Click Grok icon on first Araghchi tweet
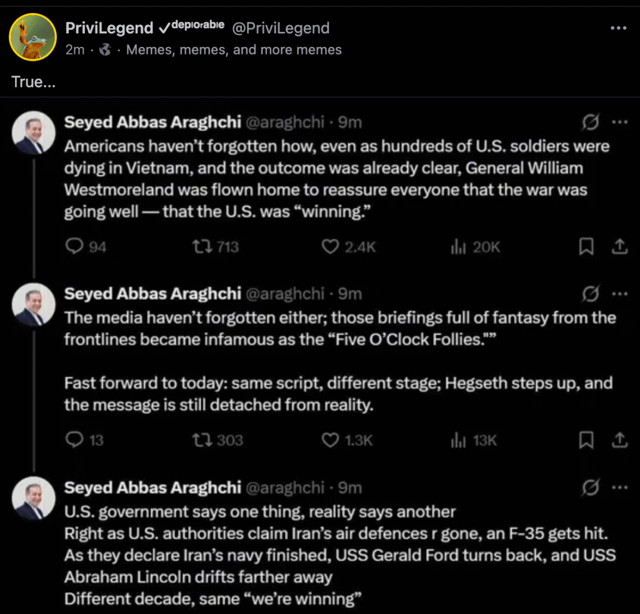640x614 pixels. pyautogui.click(x=590, y=122)
